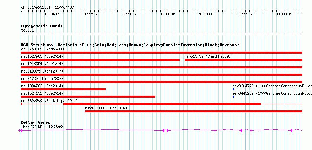Click the DGV Structural Variants track title
312x150 pixels.
(130, 45)
